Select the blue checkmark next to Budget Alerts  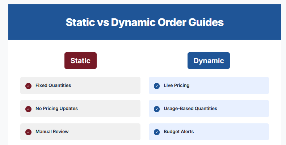click(x=157, y=132)
